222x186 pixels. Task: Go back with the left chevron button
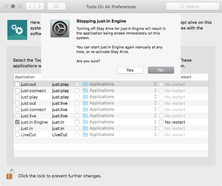30,6
